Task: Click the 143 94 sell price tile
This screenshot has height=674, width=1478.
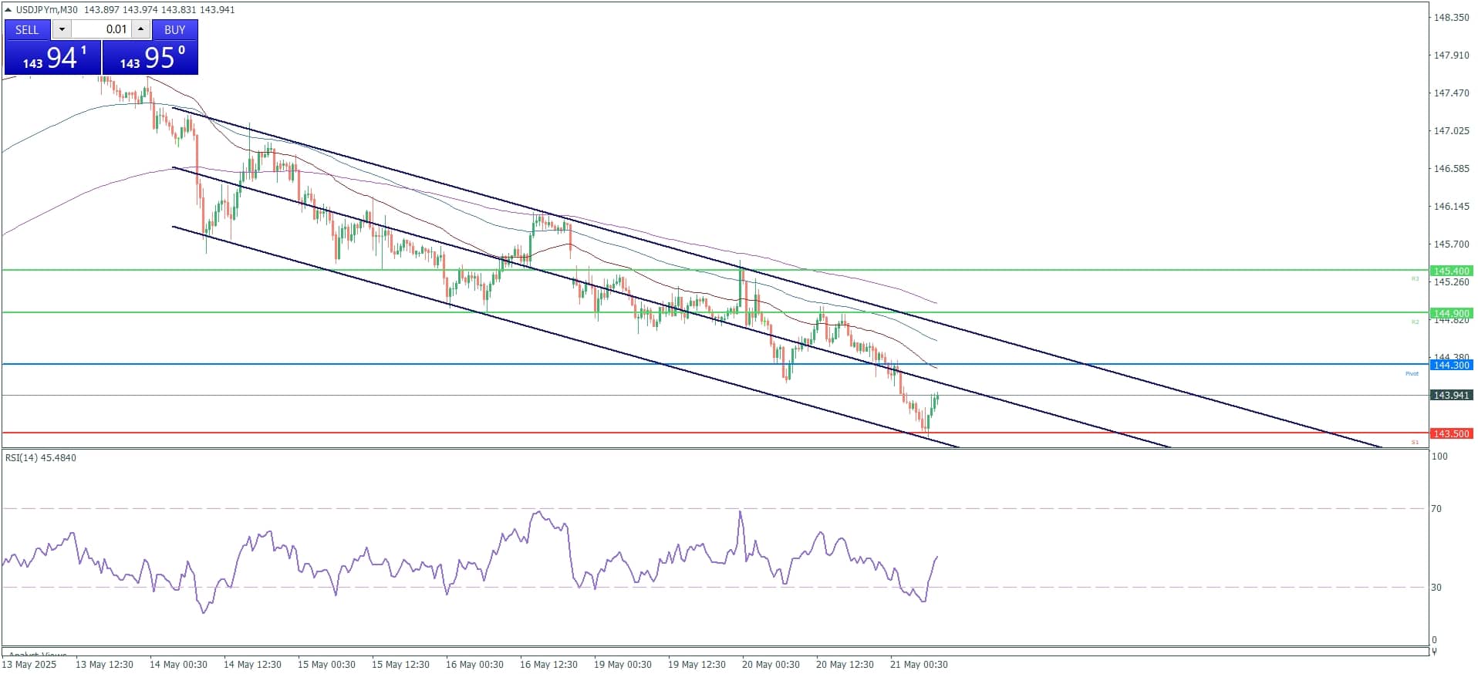Action: (52, 58)
